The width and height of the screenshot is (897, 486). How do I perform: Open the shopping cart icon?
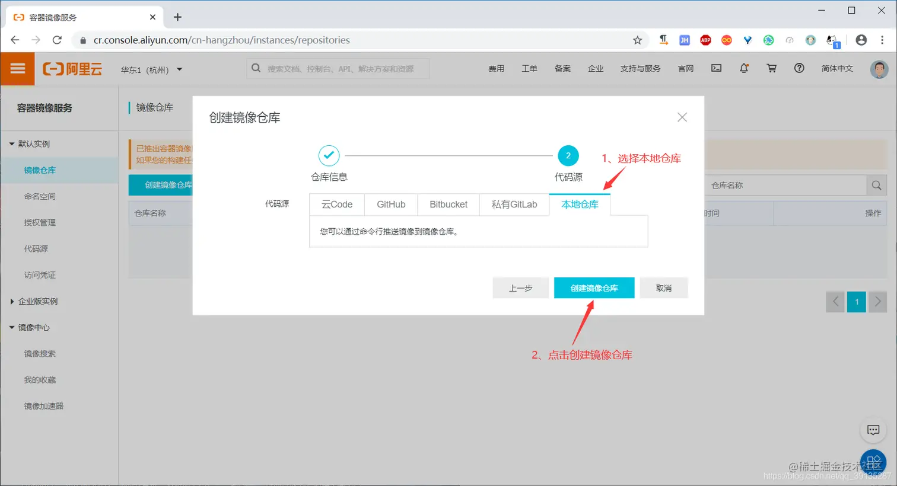(772, 68)
